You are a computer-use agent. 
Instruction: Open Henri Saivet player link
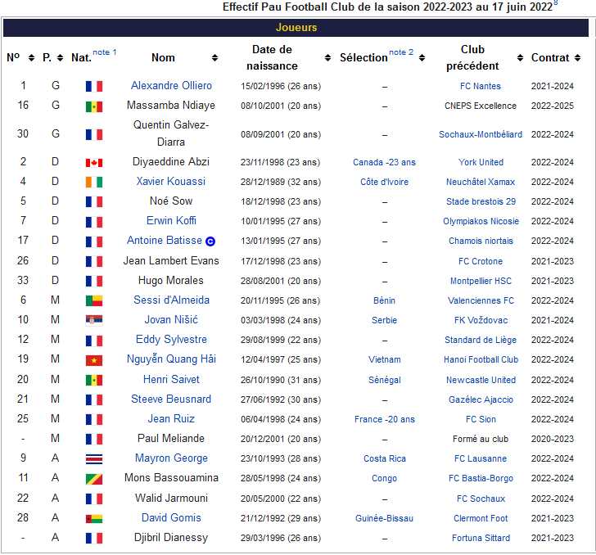[171, 379]
